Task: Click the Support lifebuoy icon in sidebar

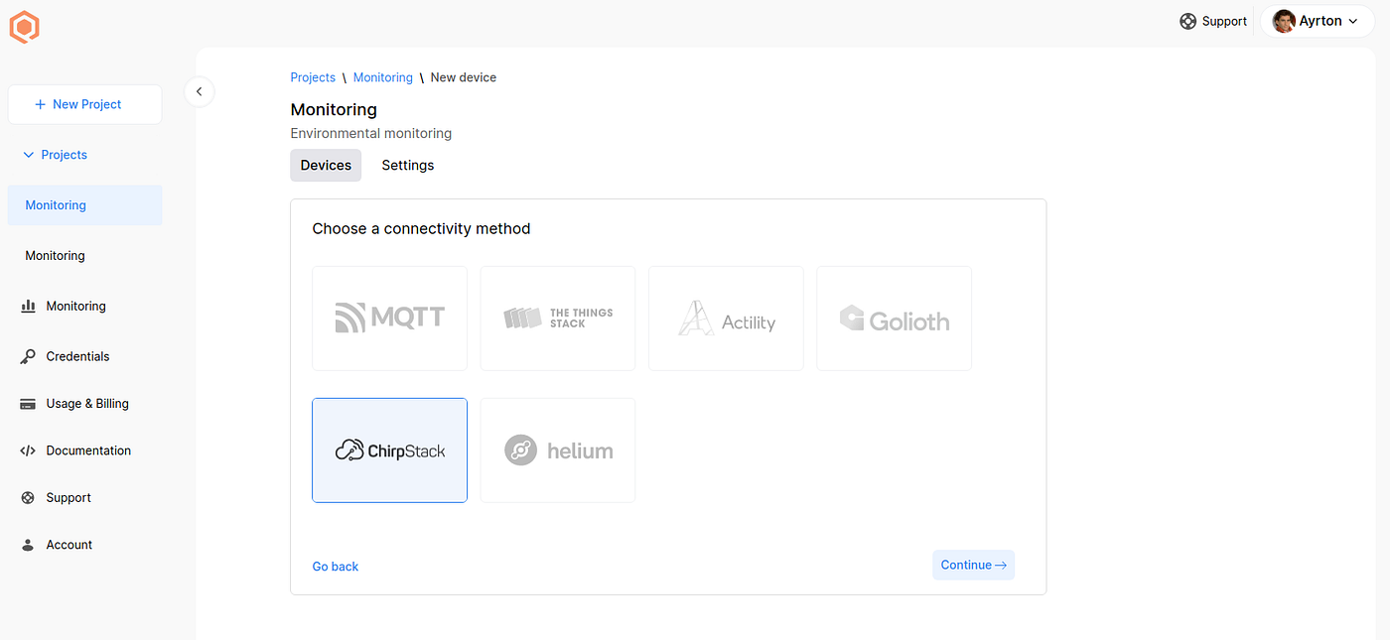Action: tap(28, 497)
